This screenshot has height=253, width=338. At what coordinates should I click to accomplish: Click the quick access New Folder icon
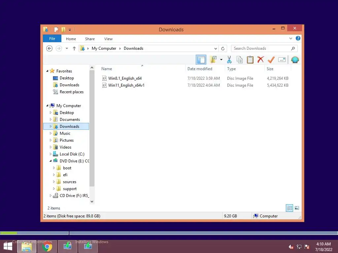pos(63,29)
